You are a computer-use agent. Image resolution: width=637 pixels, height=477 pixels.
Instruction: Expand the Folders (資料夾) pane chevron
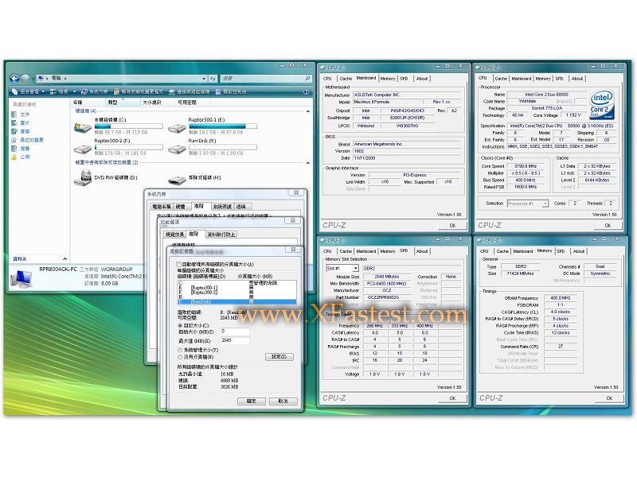tap(65, 259)
